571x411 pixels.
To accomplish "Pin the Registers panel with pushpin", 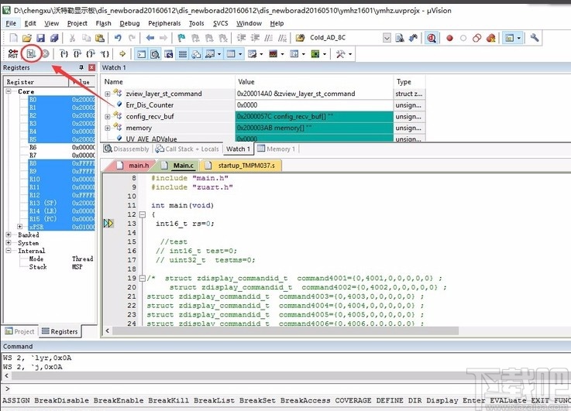I will [x=81, y=68].
